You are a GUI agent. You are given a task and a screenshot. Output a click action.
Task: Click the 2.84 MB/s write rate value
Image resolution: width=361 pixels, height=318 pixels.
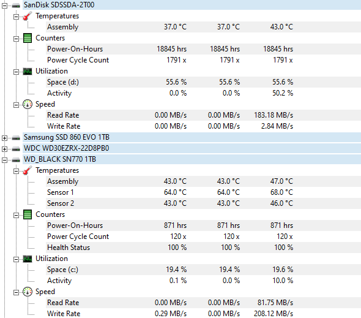(x=277, y=126)
